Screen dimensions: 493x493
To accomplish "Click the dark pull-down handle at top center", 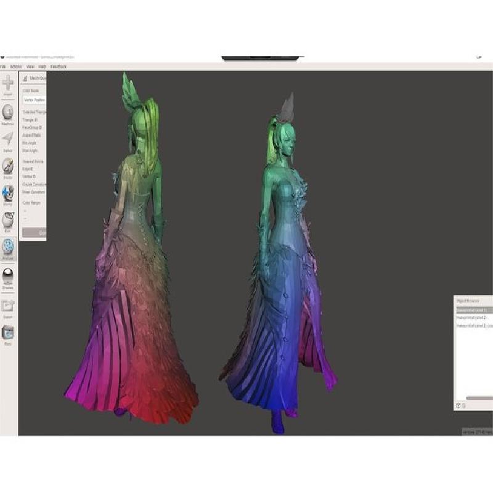I will pyautogui.click(x=261, y=58).
